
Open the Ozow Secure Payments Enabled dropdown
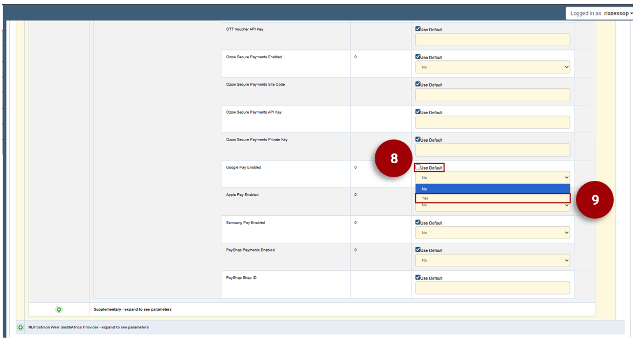point(492,67)
